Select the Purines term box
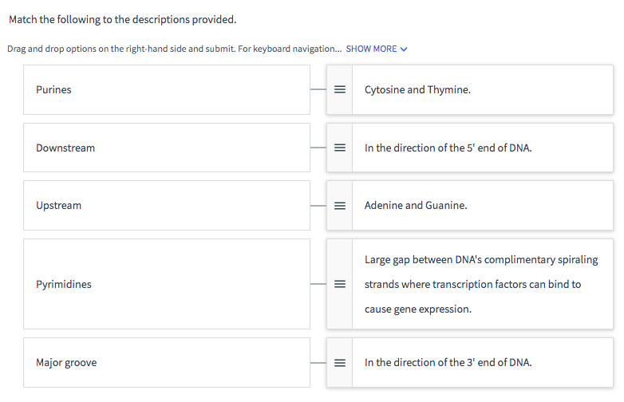 pos(166,90)
